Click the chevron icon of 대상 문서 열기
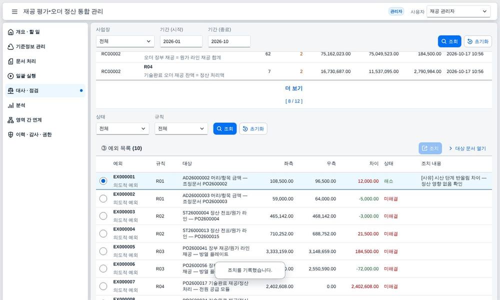Viewport: 500px width, 300px height. pos(450,148)
